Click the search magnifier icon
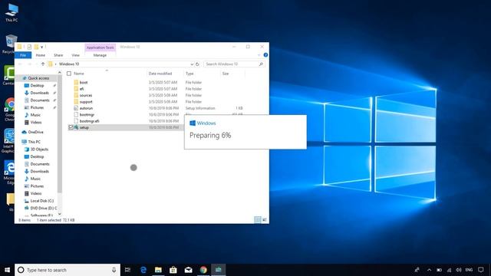 click(x=261, y=64)
